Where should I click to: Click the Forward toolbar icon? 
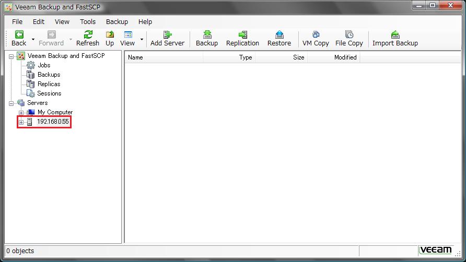point(51,34)
